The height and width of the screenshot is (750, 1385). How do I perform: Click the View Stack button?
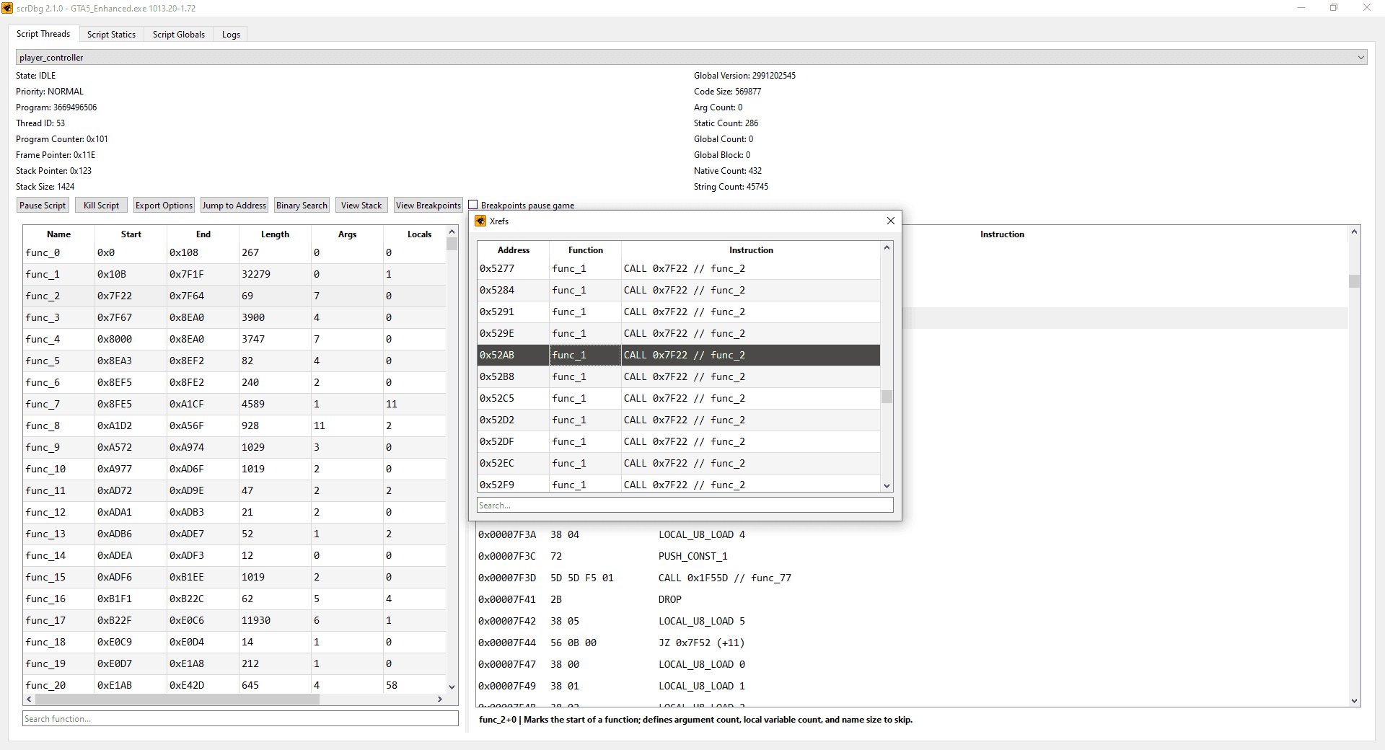361,205
